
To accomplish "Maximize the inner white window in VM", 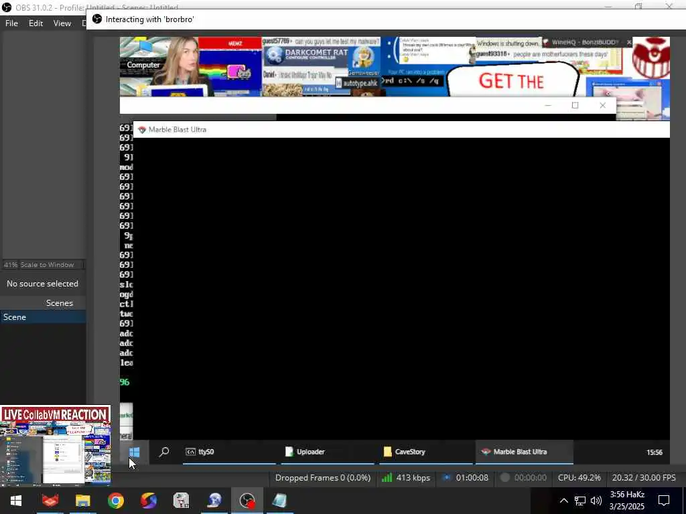I will coord(575,105).
